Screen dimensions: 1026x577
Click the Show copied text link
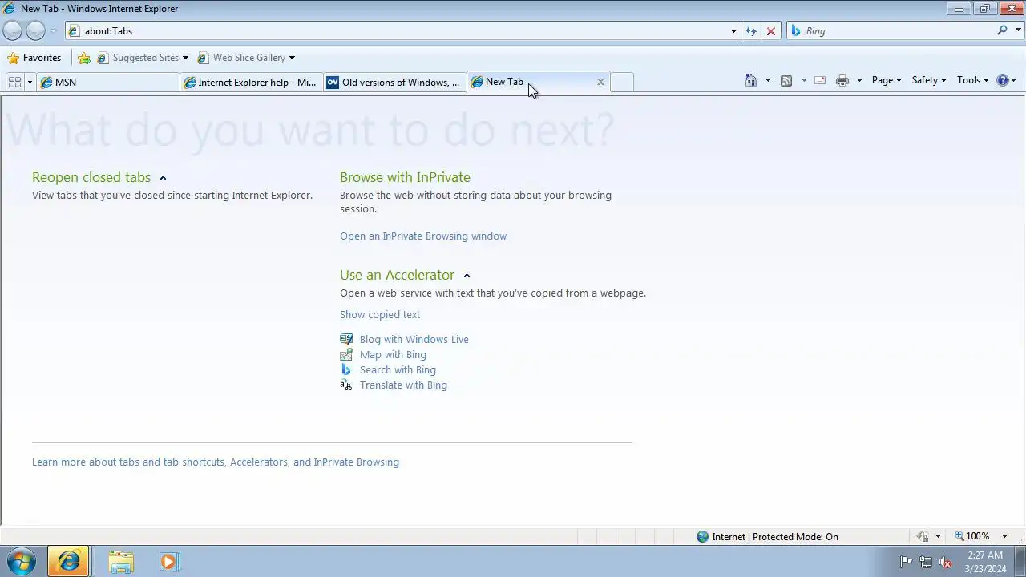coord(380,315)
